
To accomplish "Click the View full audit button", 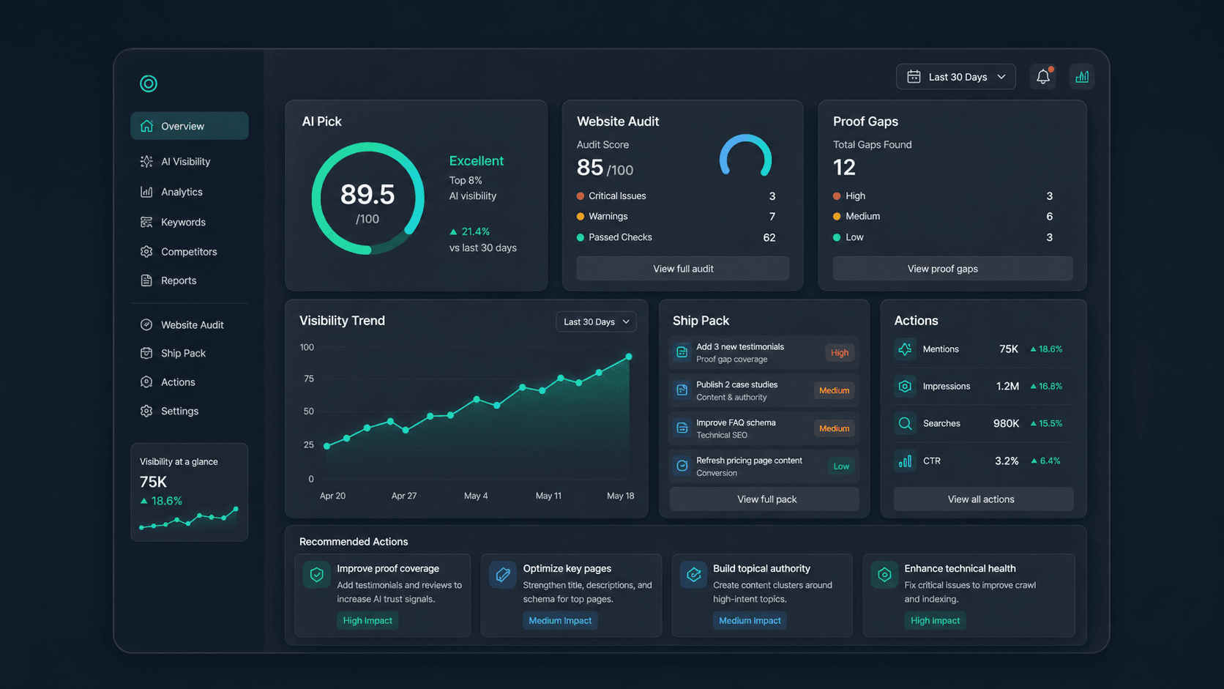I will coord(683,269).
